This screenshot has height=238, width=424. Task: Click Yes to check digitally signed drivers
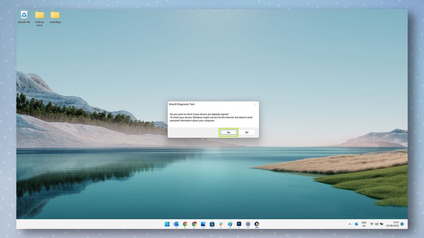pos(229,132)
